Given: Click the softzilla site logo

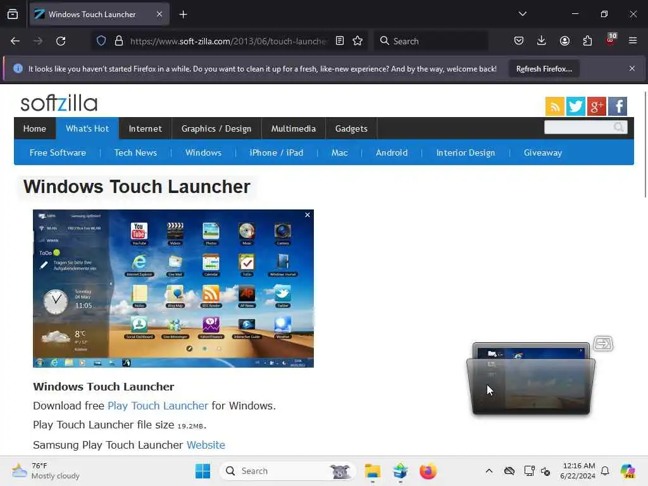Looking at the screenshot, I should coord(59,103).
